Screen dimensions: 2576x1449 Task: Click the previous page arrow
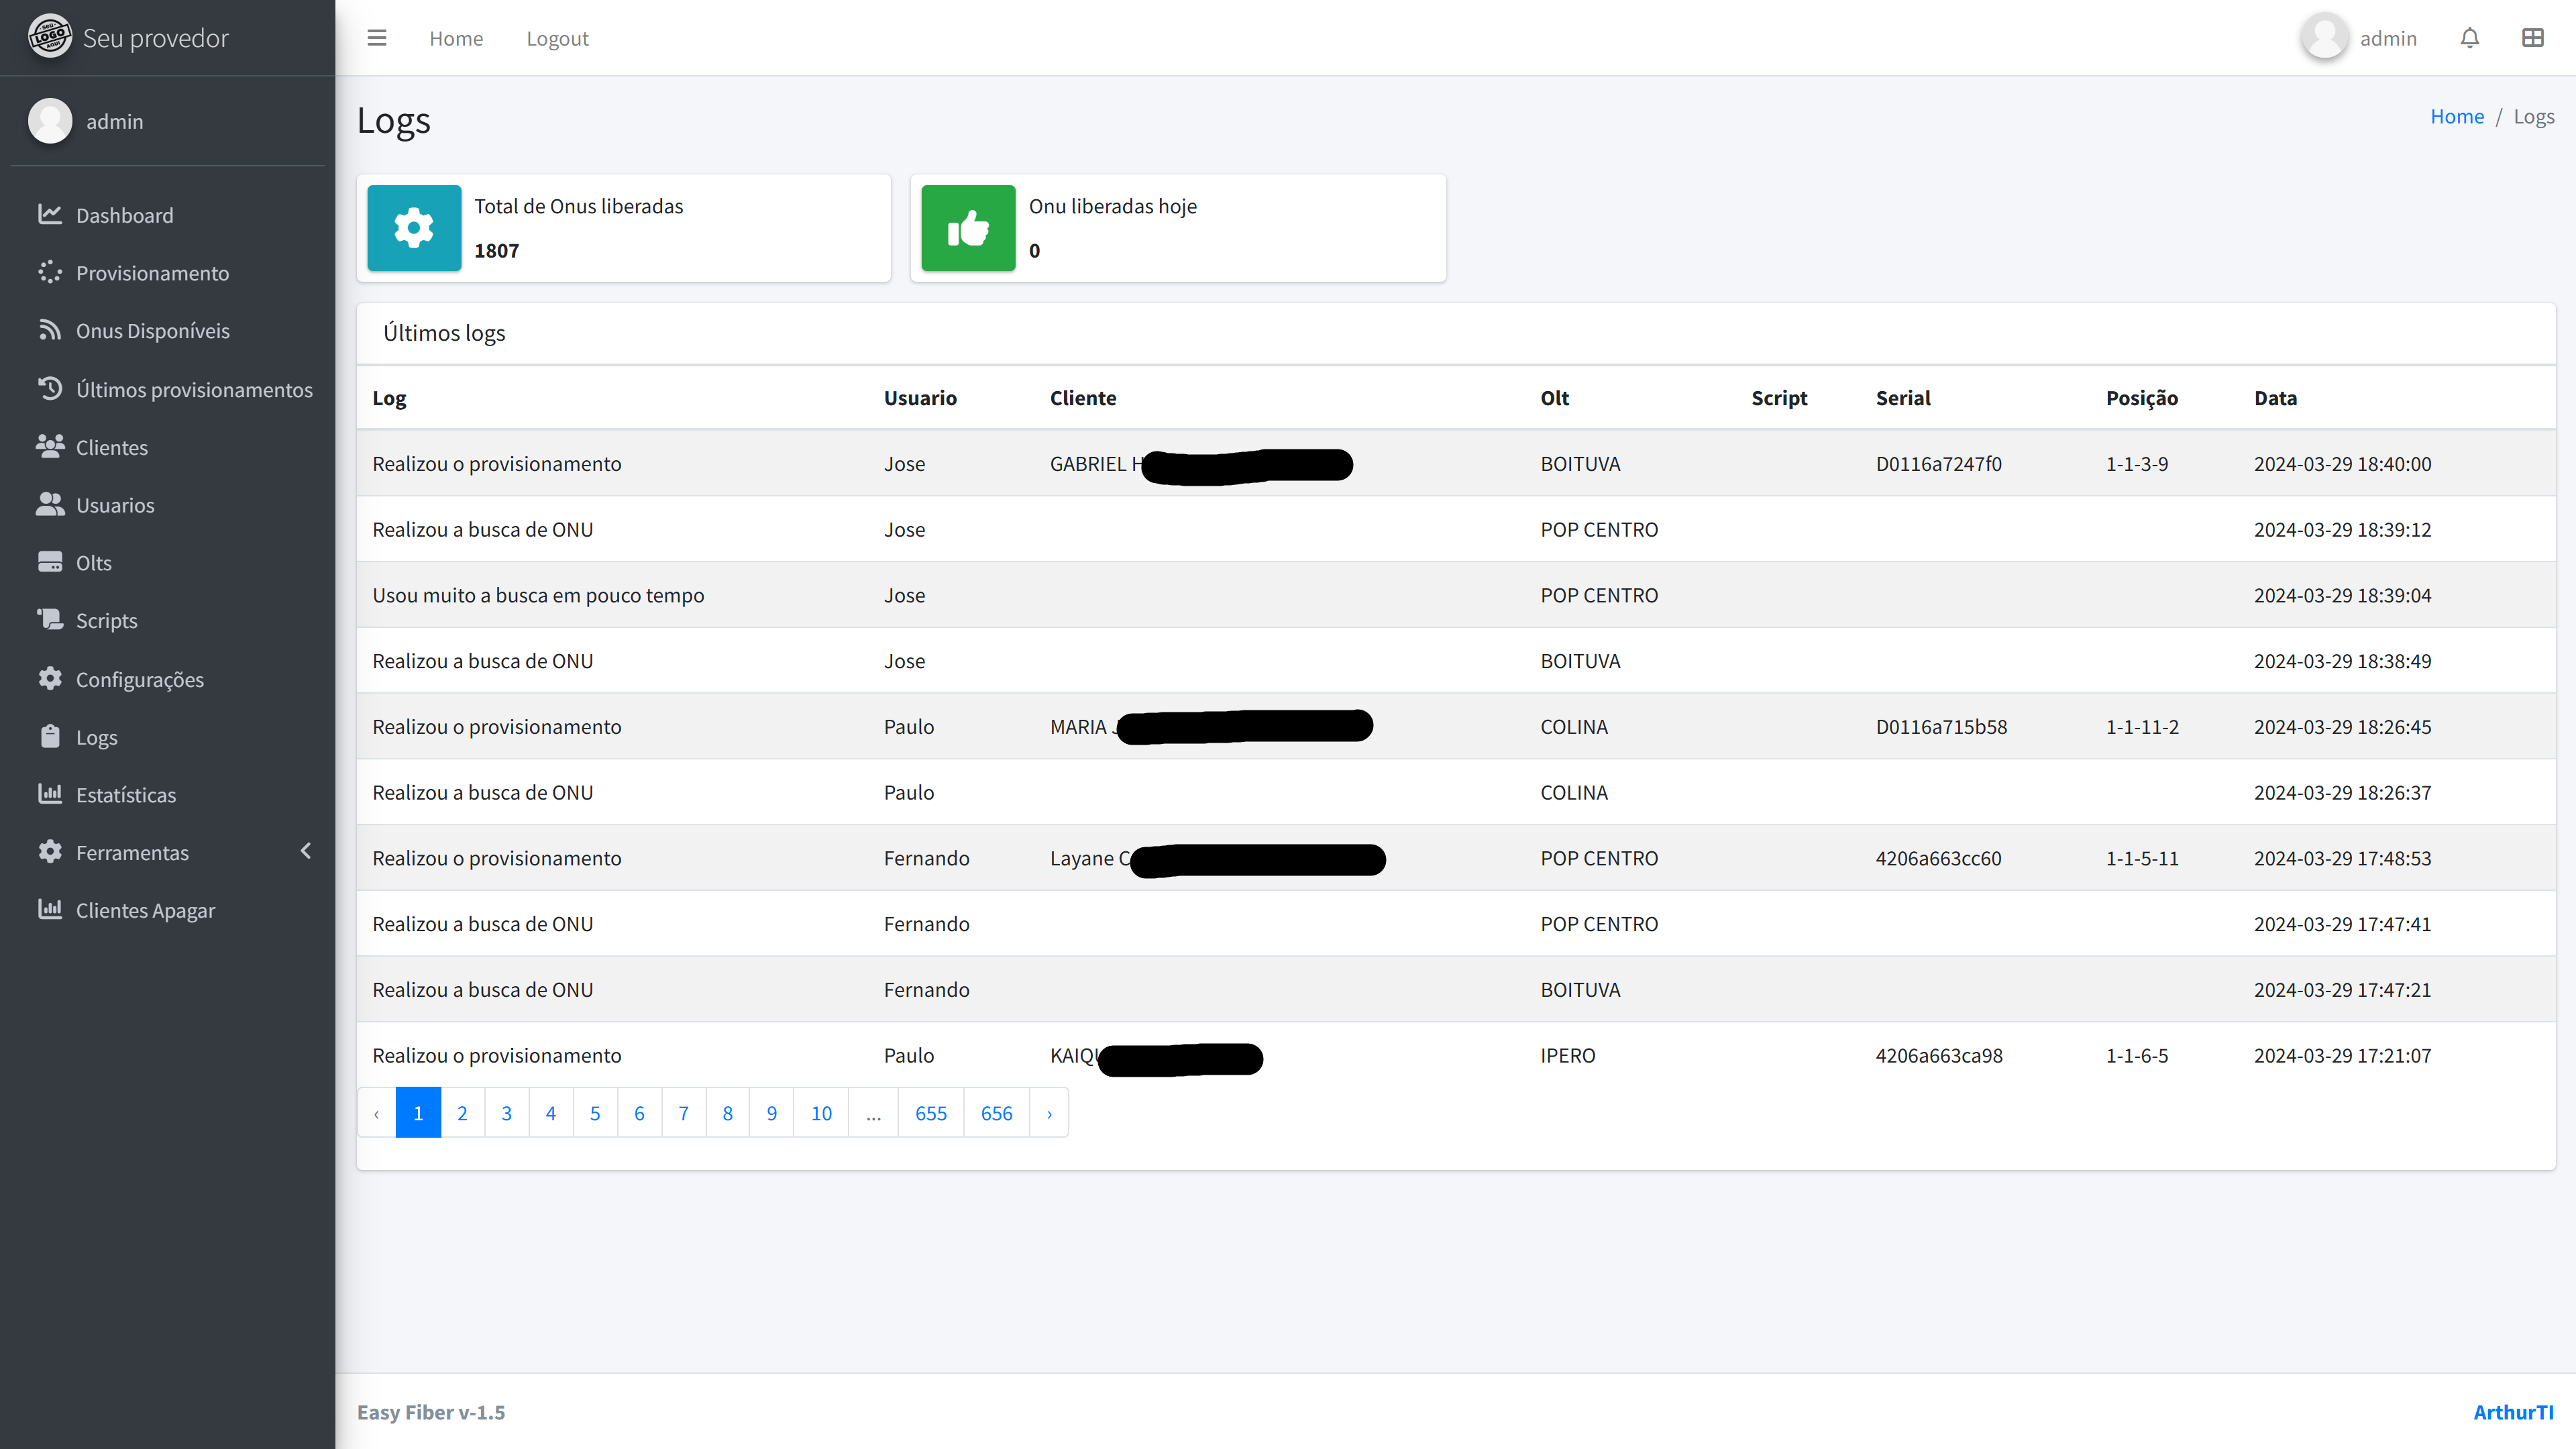(x=376, y=1112)
